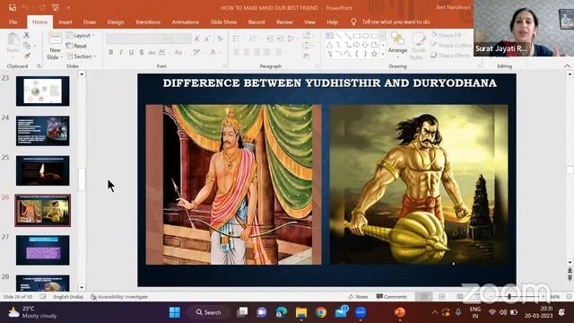Click the Notes button in status bar
The height and width of the screenshot is (323, 574).
359,297
